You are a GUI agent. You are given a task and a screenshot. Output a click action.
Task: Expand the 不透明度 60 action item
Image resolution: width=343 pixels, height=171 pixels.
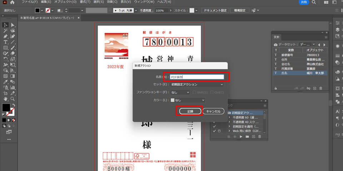[229, 116]
